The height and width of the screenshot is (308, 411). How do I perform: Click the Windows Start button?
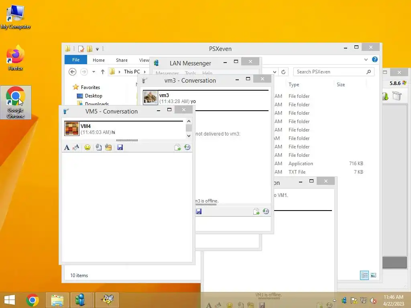(10, 300)
